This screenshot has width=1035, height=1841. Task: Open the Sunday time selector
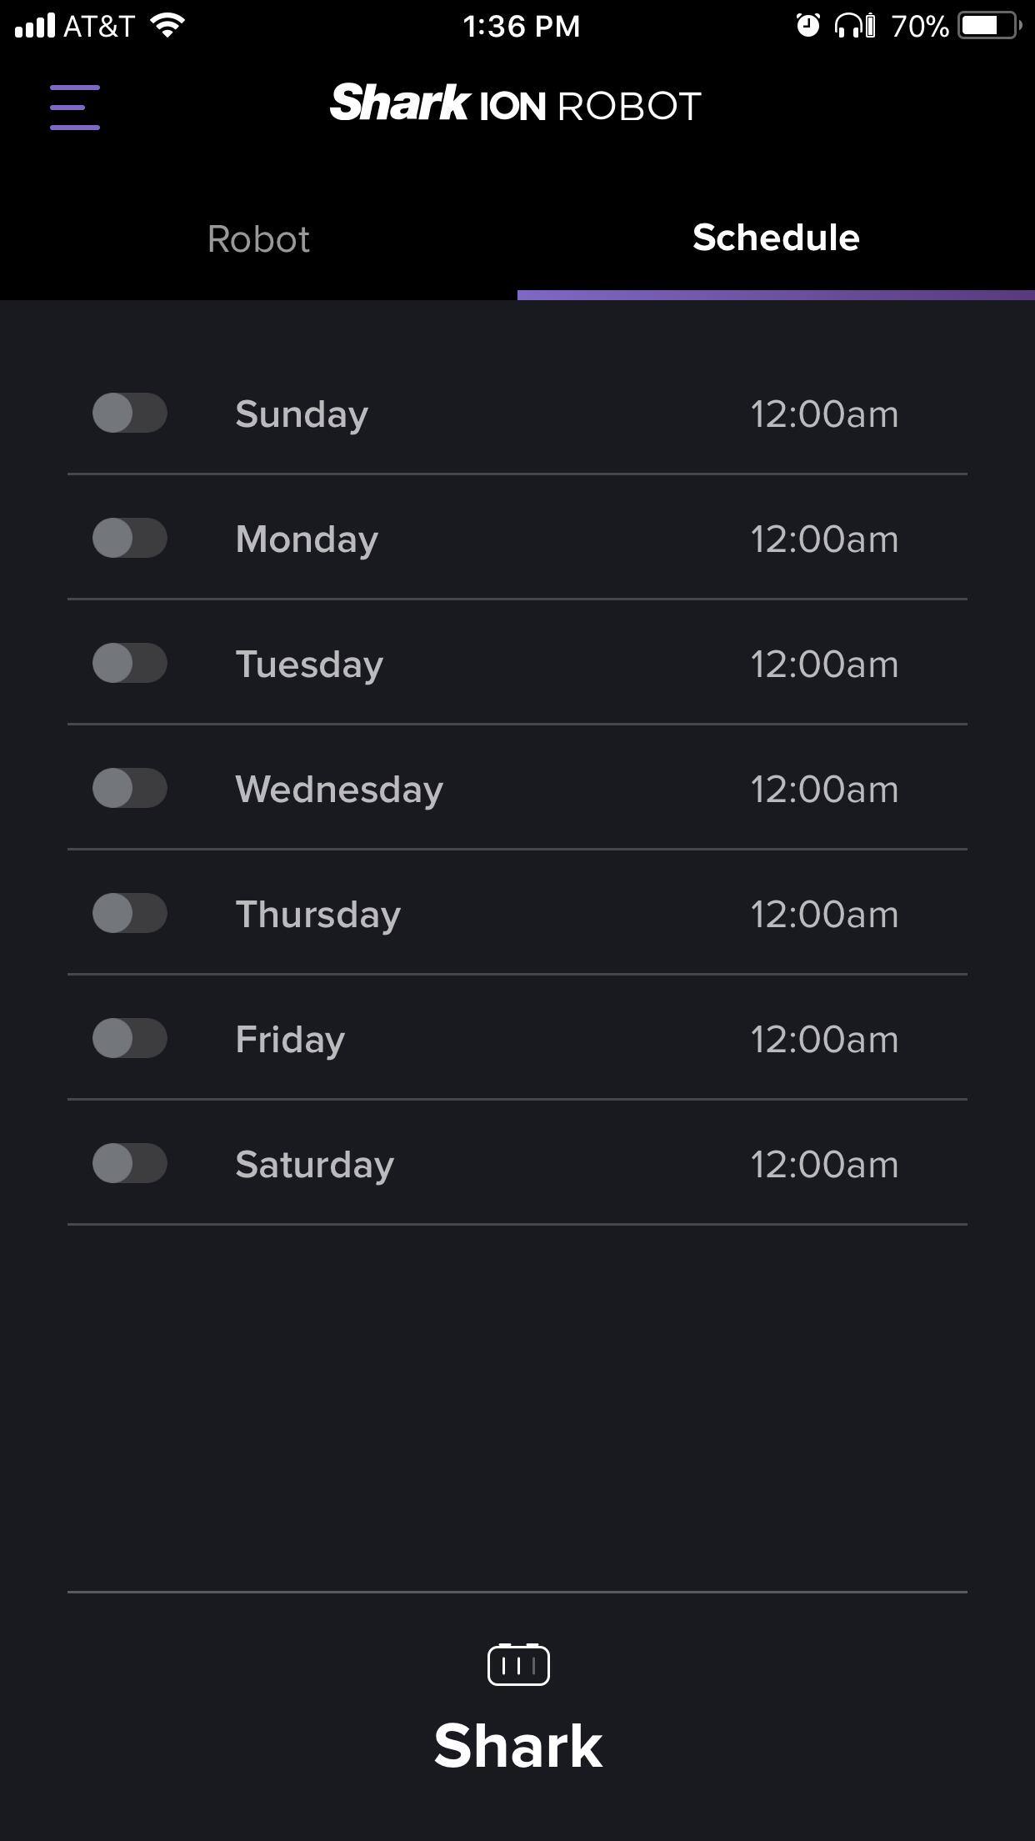coord(823,414)
